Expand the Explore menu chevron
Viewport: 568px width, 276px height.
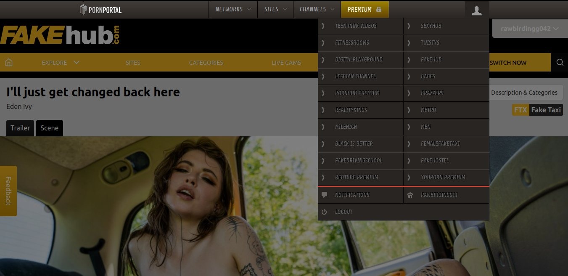pyautogui.click(x=77, y=62)
